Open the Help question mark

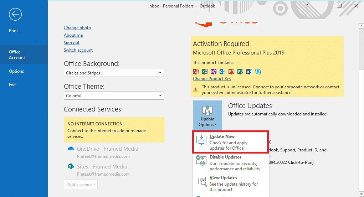[307, 6]
